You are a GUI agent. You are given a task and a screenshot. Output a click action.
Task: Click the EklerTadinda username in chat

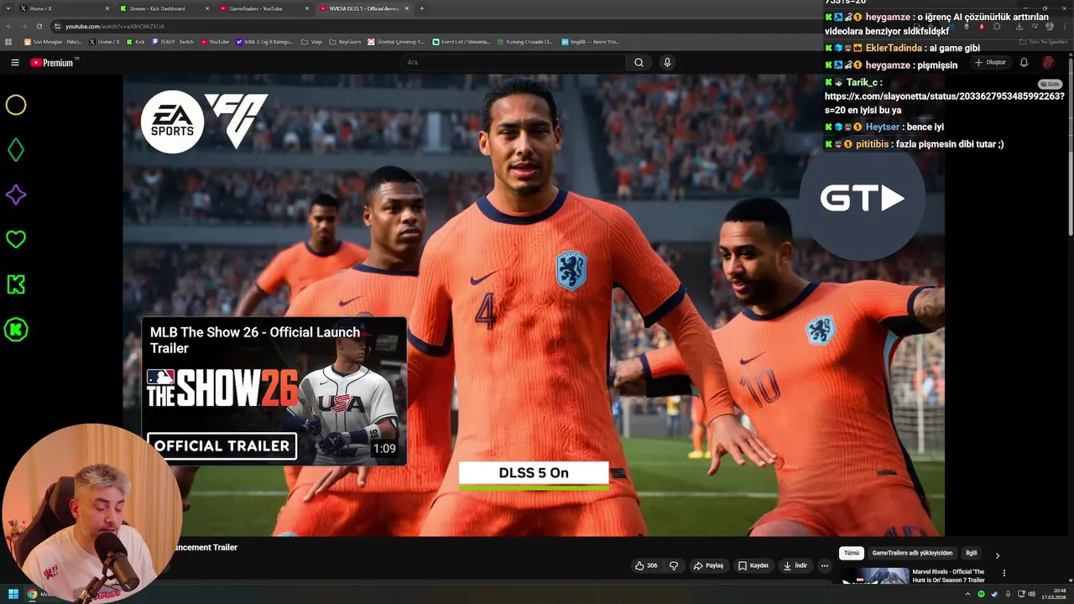pos(894,48)
